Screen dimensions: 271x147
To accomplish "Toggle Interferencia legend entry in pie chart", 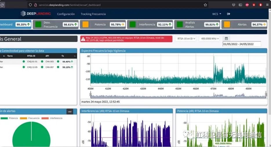I will [x=52, y=118].
